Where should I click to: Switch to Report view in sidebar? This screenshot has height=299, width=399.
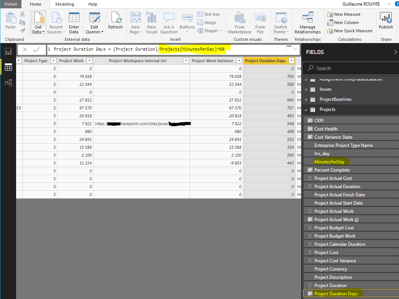point(8,52)
